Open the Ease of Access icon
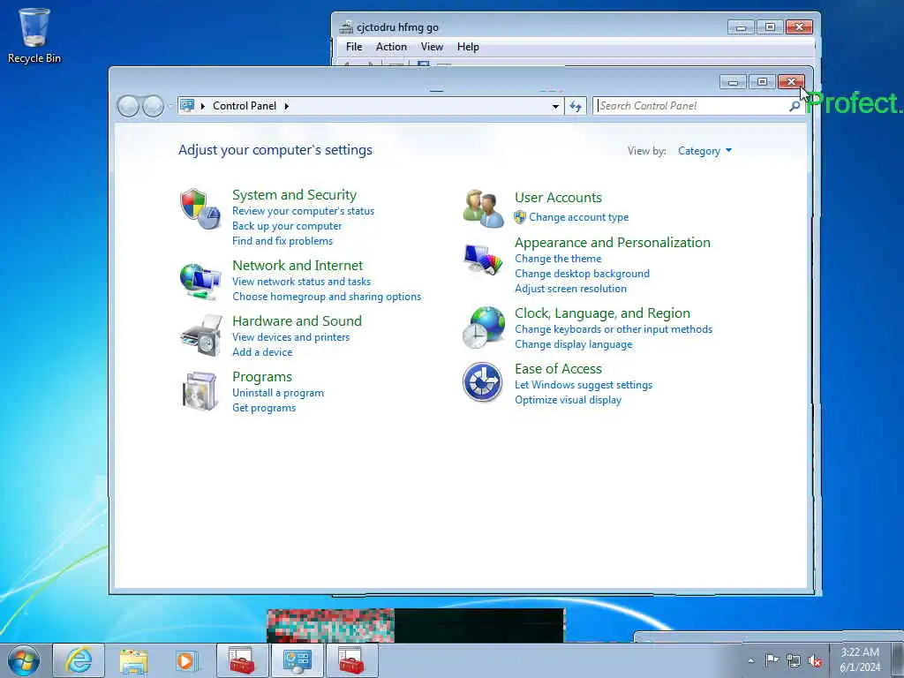 pos(483,382)
